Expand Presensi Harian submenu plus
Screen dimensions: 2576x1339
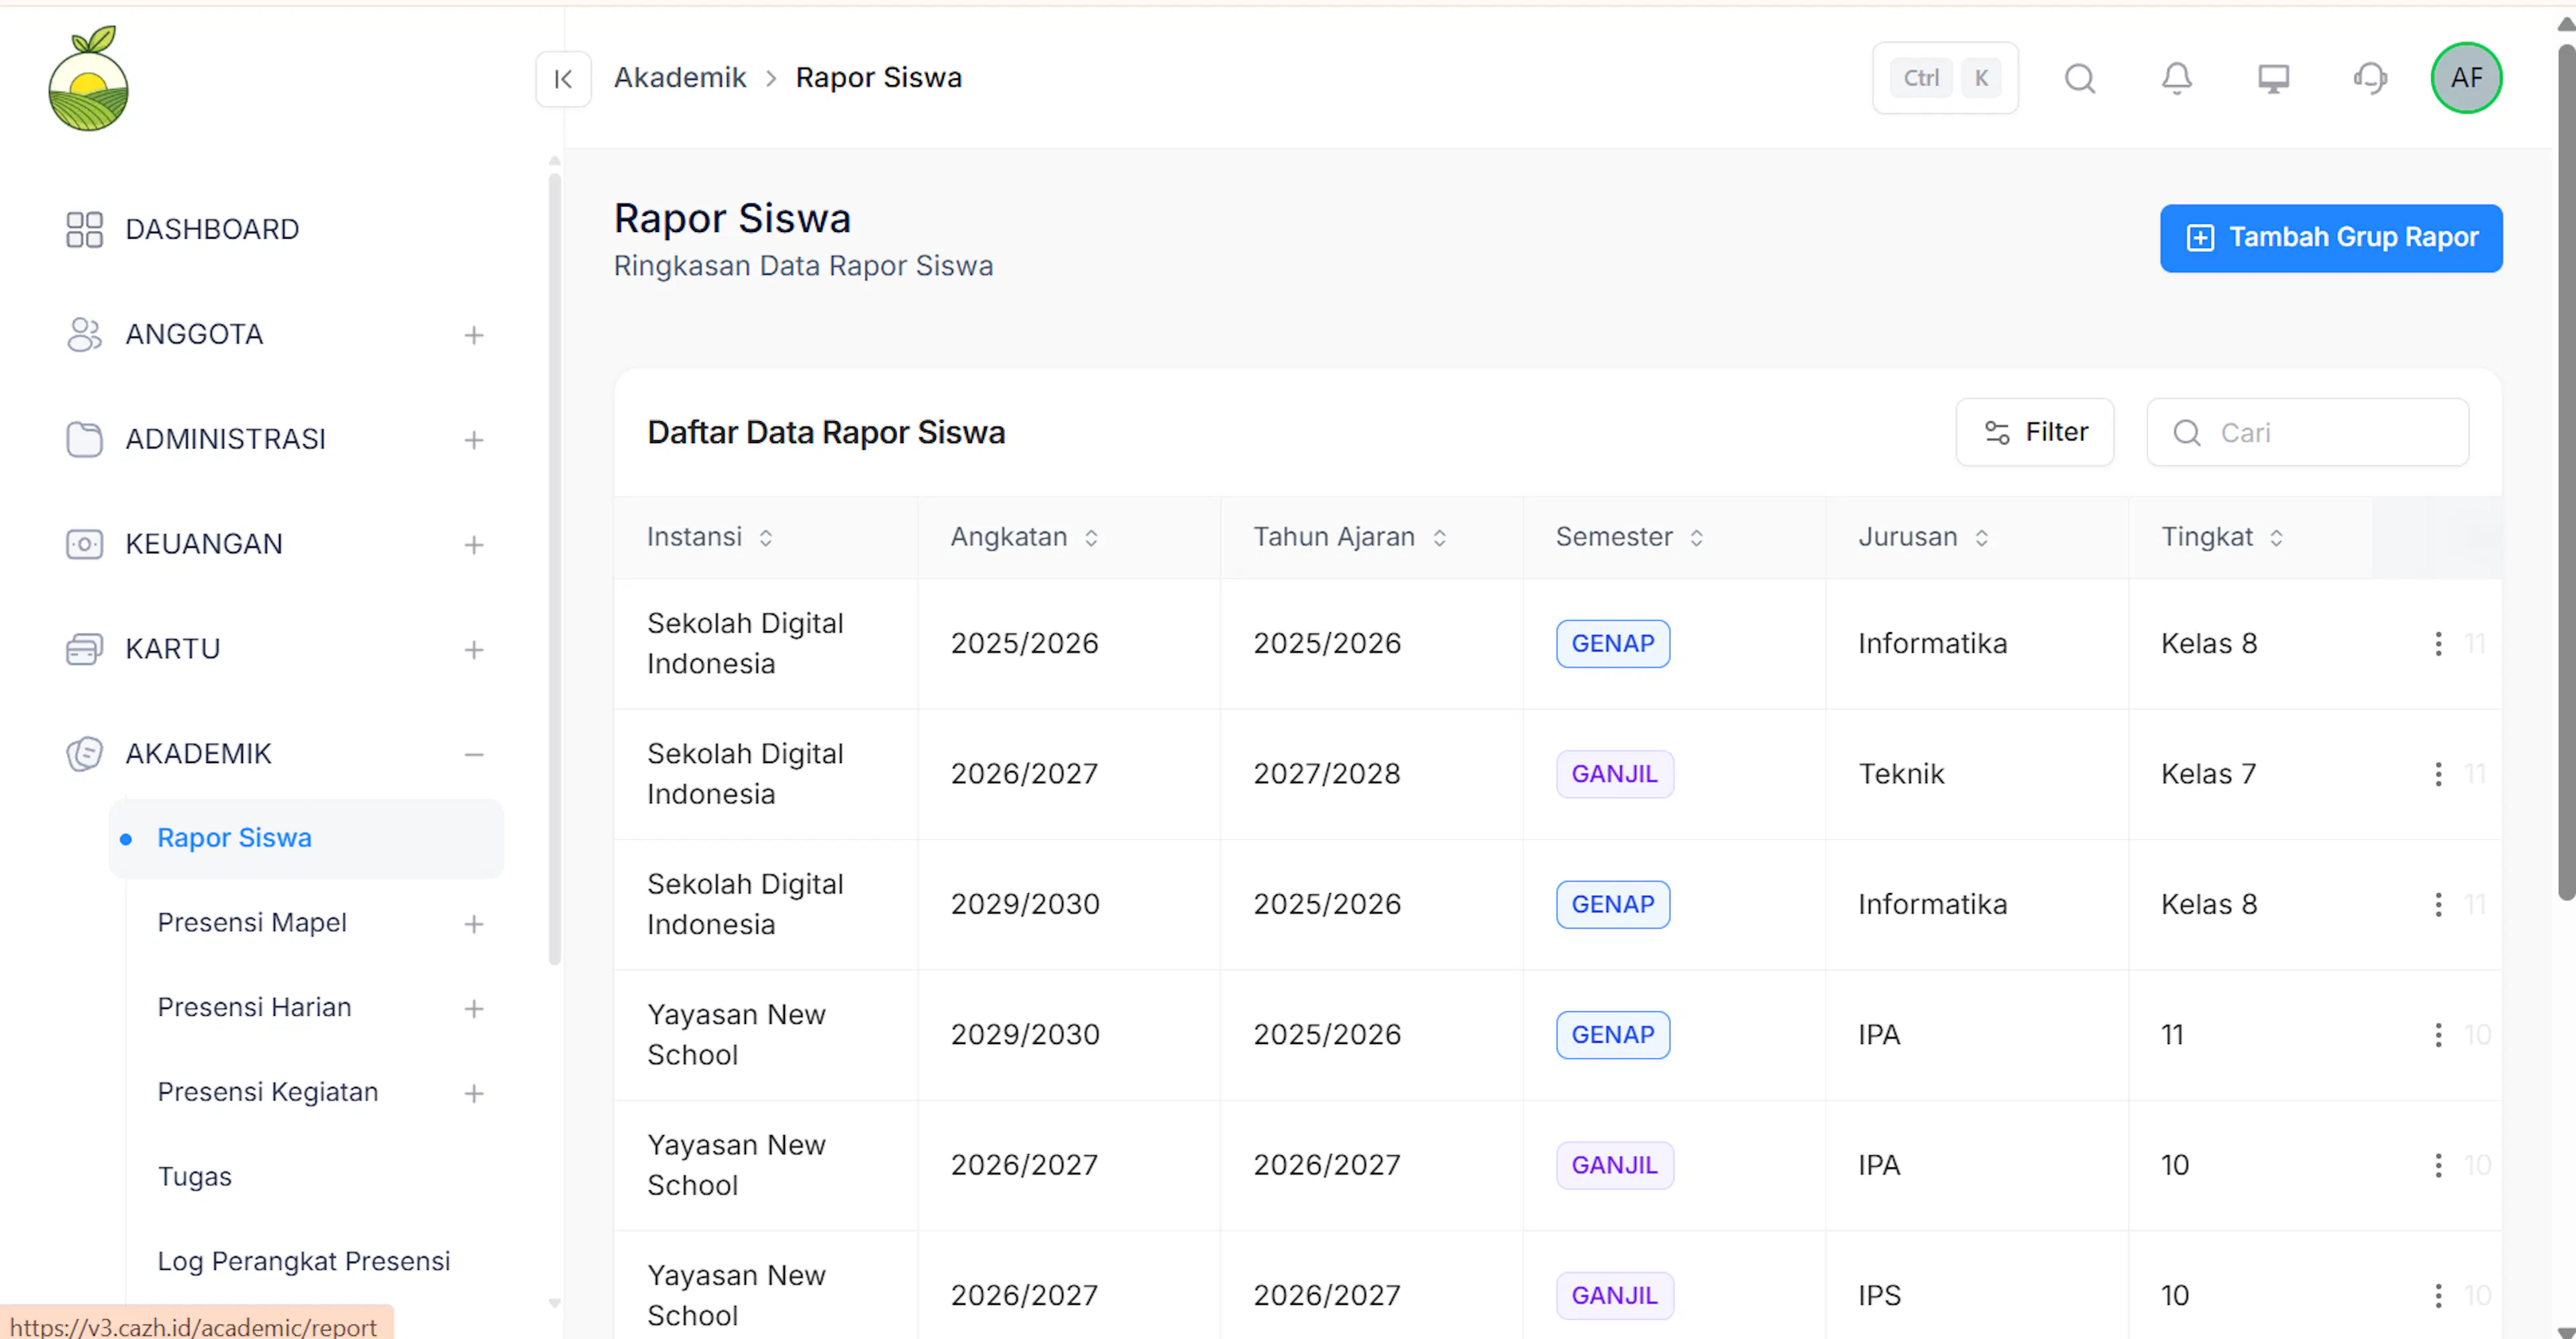474,1008
